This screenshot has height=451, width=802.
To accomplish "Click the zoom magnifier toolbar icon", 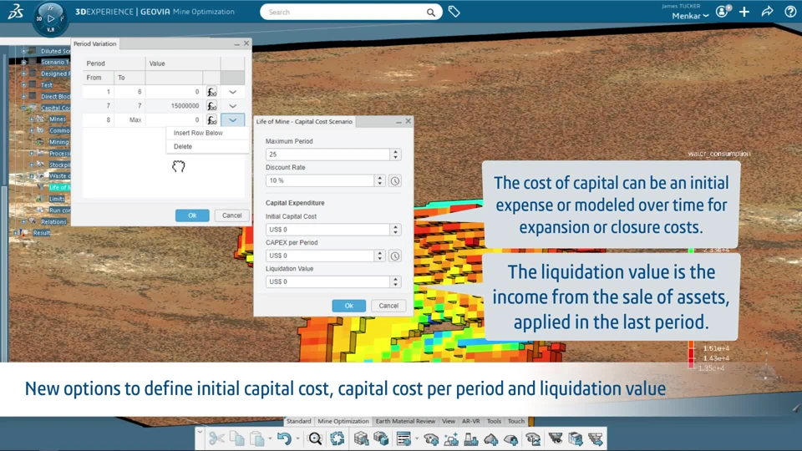I will 315,438.
